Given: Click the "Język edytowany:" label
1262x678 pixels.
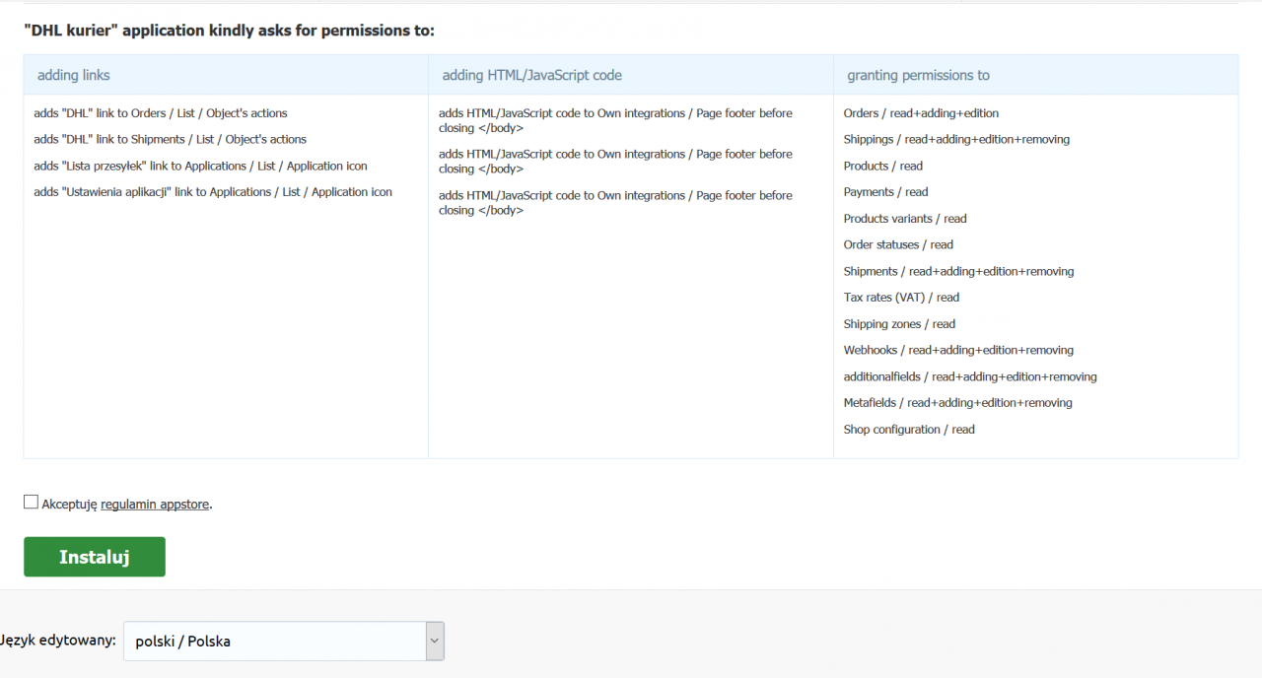Looking at the screenshot, I should point(58,642).
